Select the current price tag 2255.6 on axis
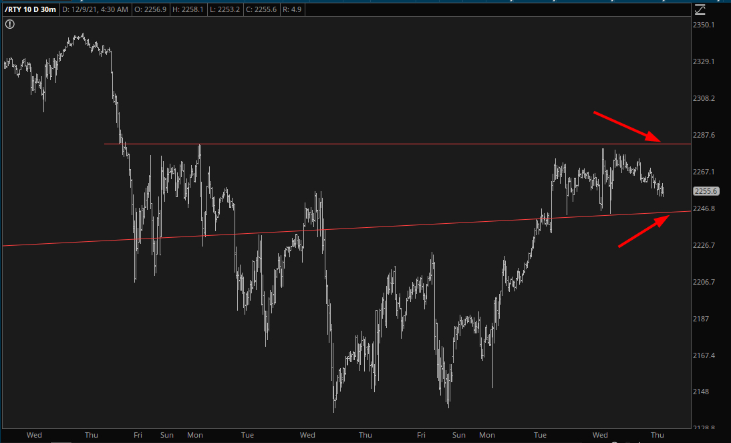The image size is (731, 443). (x=706, y=191)
